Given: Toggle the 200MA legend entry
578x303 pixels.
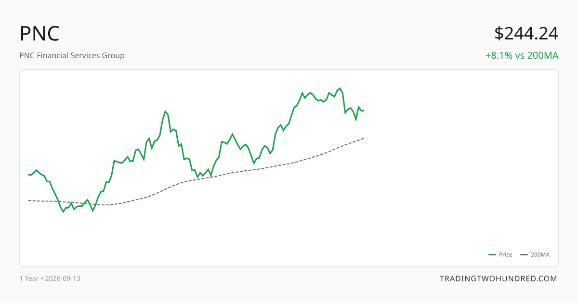Looking at the screenshot, I should pyautogui.click(x=535, y=255).
